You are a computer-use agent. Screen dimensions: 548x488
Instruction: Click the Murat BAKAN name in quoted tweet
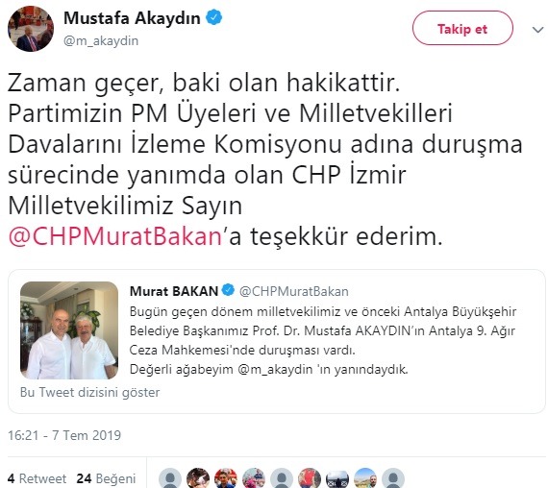pos(174,291)
